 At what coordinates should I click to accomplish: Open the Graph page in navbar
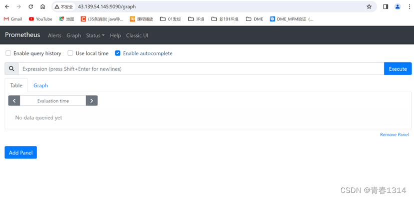click(74, 36)
